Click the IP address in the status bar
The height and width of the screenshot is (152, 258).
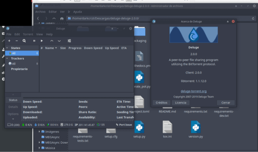84,125
